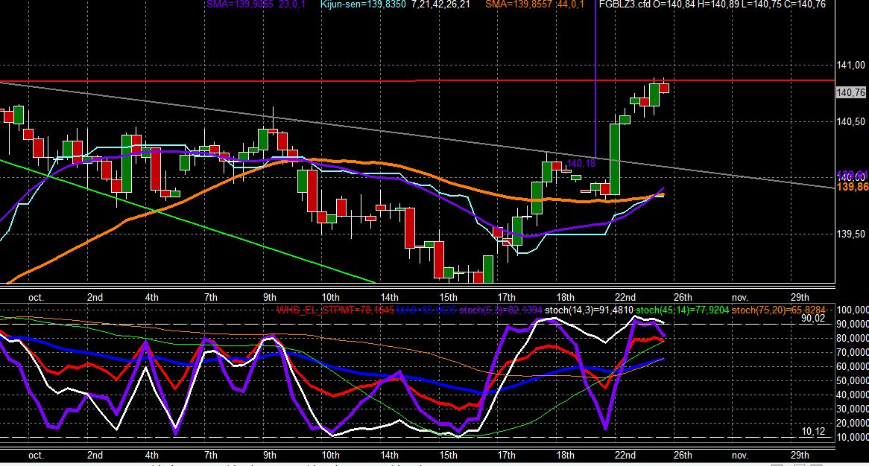This screenshot has width=869, height=466.
Task: Click nov. on the candlestick chart date axis
Action: pyautogui.click(x=740, y=297)
